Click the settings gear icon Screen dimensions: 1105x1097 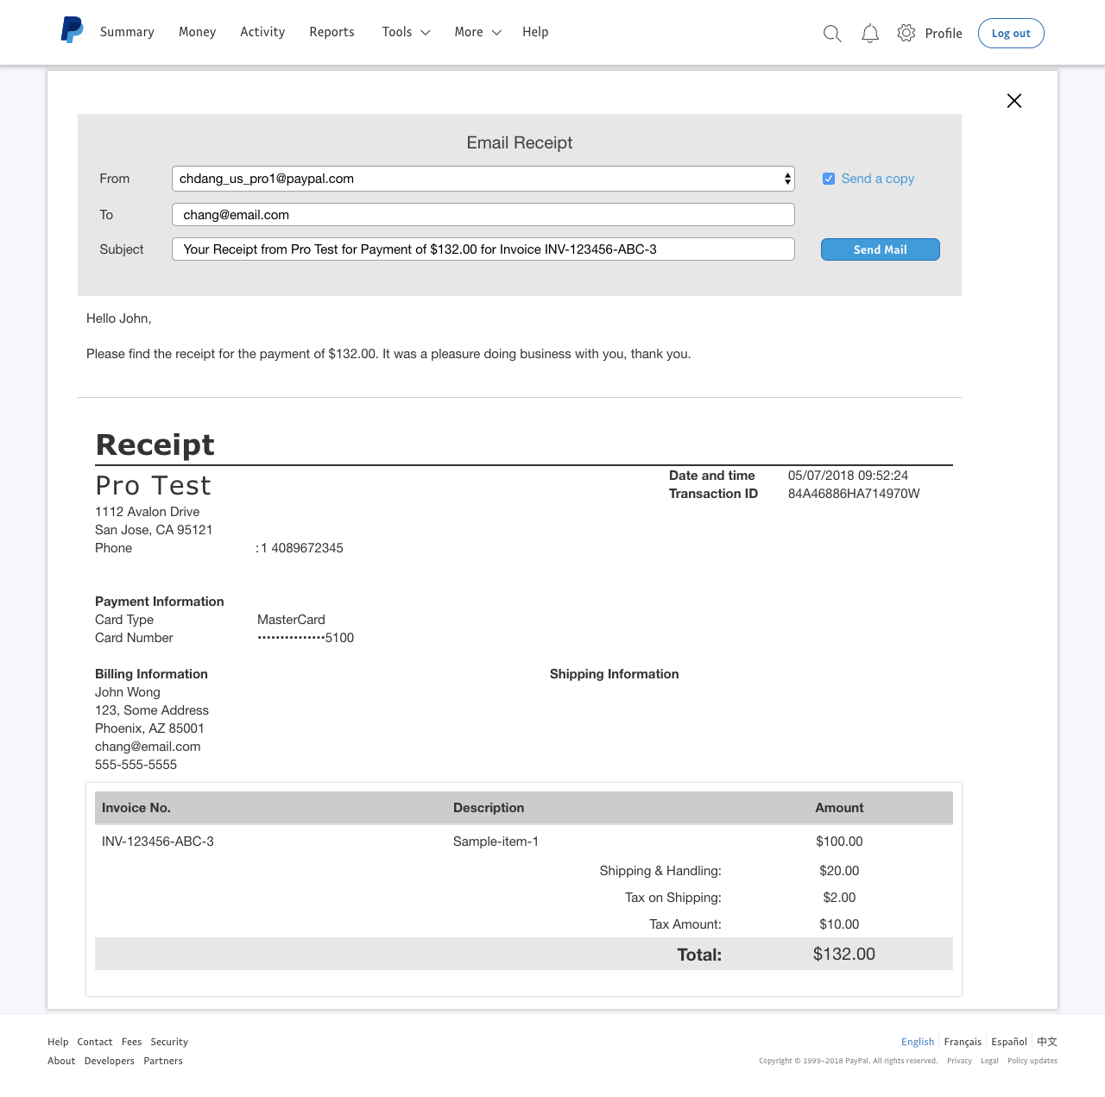[x=906, y=33]
